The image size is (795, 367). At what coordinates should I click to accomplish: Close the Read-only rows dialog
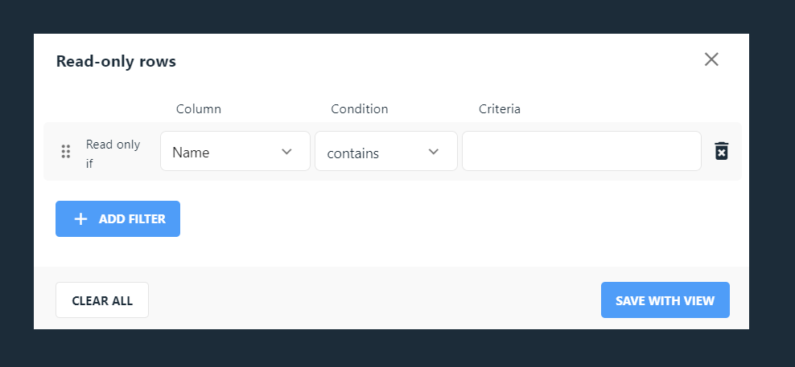711,59
